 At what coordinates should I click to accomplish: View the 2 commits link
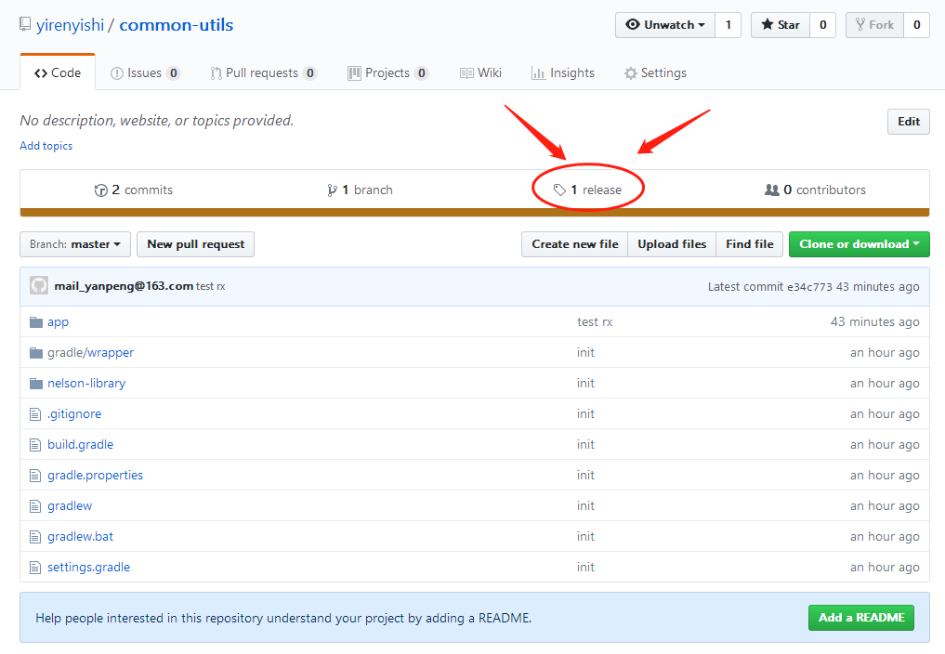134,190
